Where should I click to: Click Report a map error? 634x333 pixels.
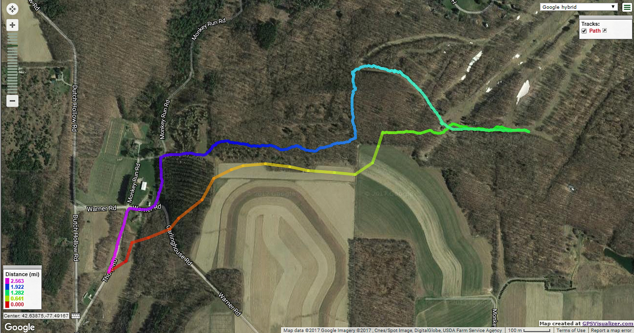(x=612, y=330)
